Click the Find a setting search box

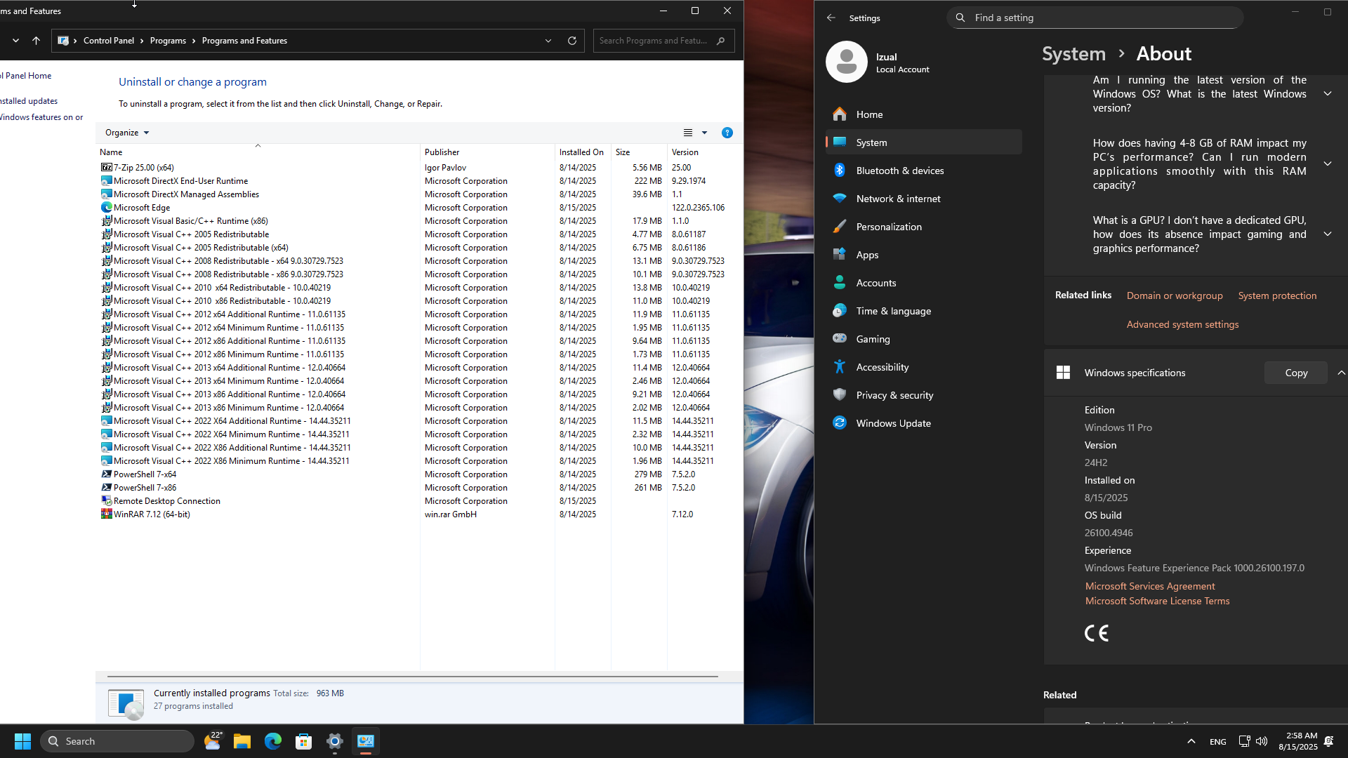1095,18
